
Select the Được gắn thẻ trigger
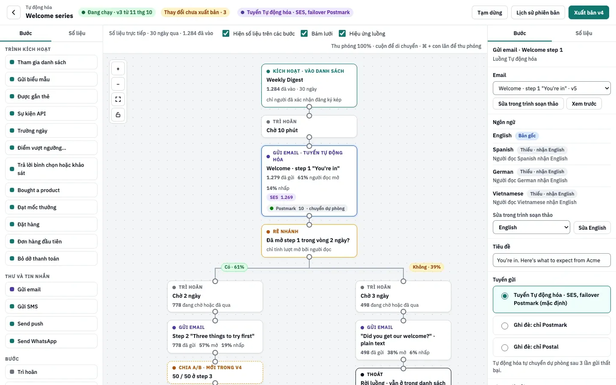[51, 96]
